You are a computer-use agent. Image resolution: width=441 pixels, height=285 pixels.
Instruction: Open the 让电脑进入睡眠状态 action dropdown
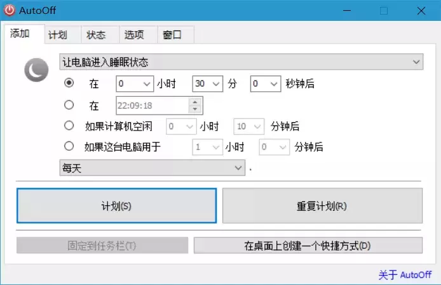click(241, 61)
